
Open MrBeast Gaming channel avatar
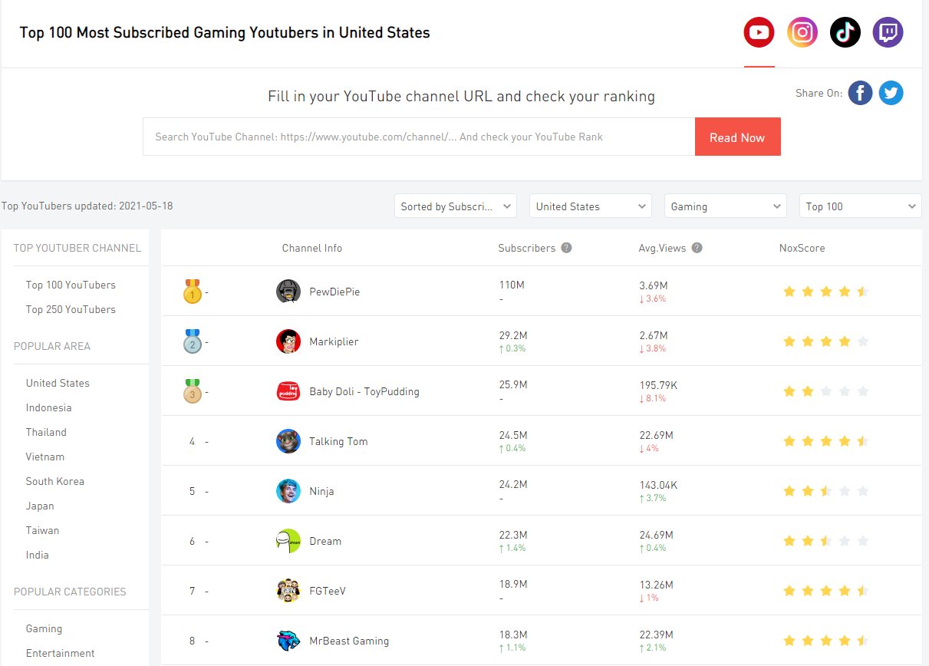coord(288,641)
